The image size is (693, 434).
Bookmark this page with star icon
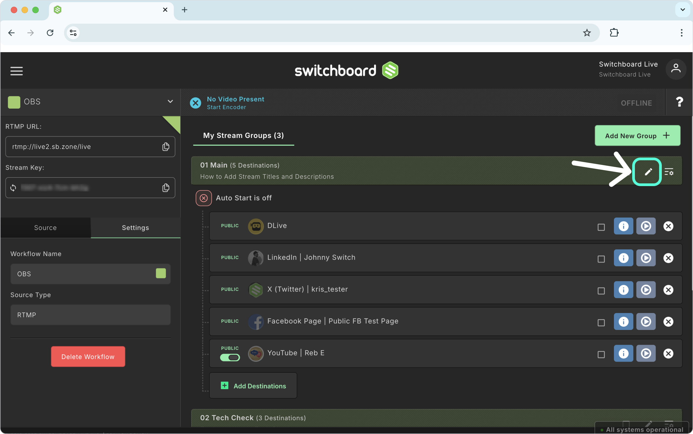(586, 33)
